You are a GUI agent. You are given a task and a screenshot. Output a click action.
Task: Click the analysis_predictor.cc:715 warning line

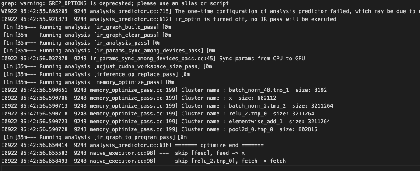pyautogui.click(x=210, y=11)
